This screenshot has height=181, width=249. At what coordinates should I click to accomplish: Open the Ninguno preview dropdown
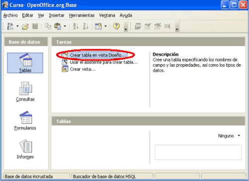pyautogui.click(x=229, y=136)
